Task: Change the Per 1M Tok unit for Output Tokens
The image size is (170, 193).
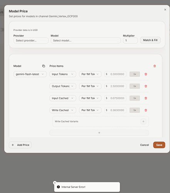Action: pyautogui.click(x=90, y=86)
